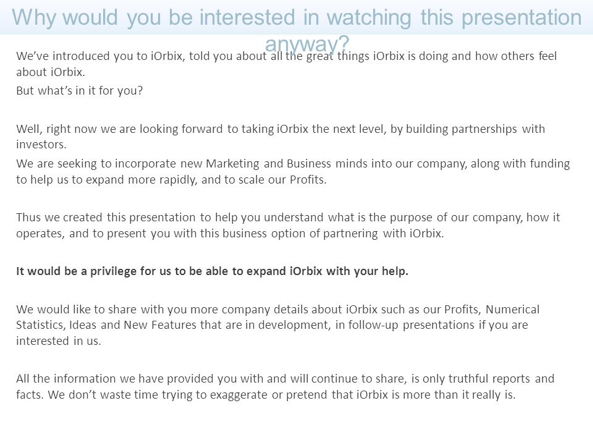Click the line 'interested in us.'
This screenshot has width=593, height=445.
pos(58,341)
